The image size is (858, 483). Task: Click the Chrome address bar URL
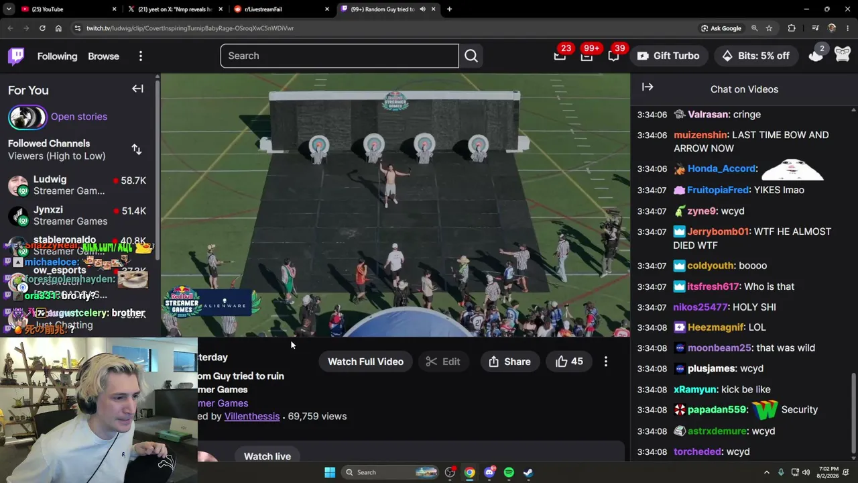tap(190, 28)
